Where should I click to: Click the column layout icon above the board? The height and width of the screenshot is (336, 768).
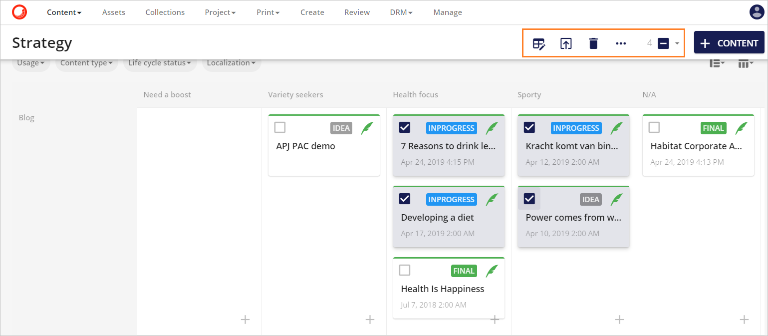tap(744, 62)
